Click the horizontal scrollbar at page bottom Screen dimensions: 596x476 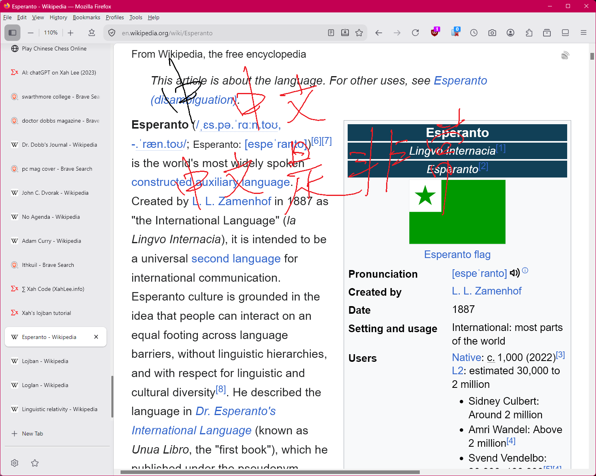coord(270,472)
